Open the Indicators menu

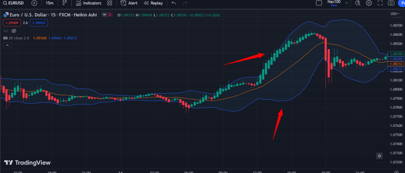tap(89, 3)
